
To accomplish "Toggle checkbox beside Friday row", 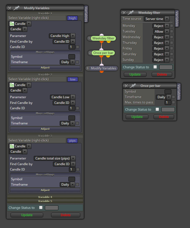I will (172, 48).
